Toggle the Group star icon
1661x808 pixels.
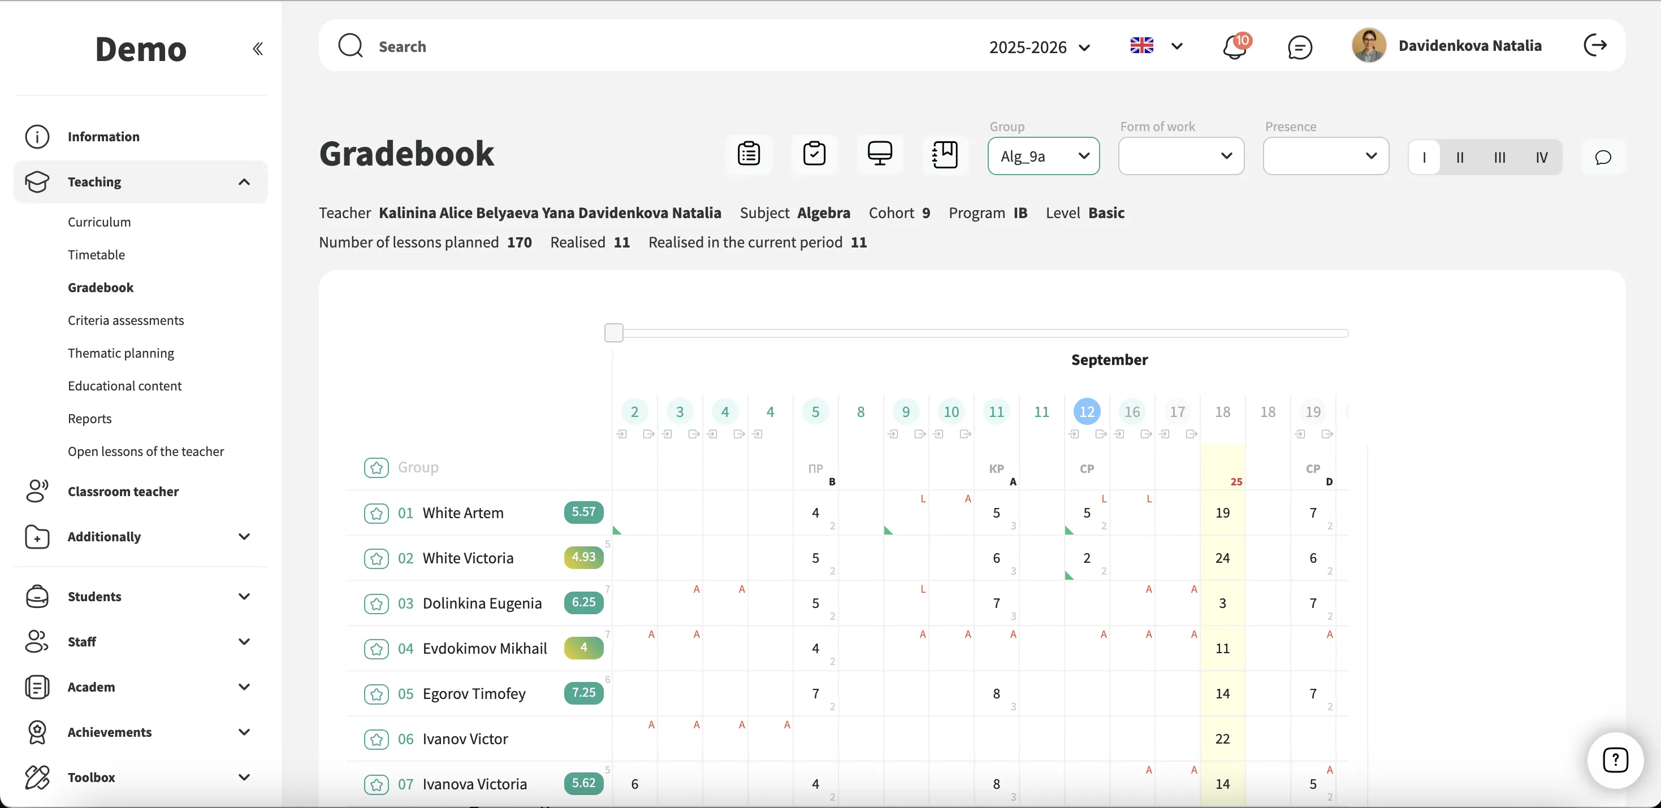pos(376,468)
